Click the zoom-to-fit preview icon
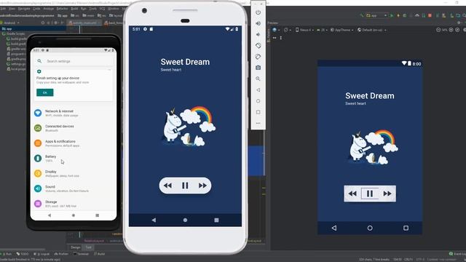The width and height of the screenshot is (466, 262). point(457,30)
